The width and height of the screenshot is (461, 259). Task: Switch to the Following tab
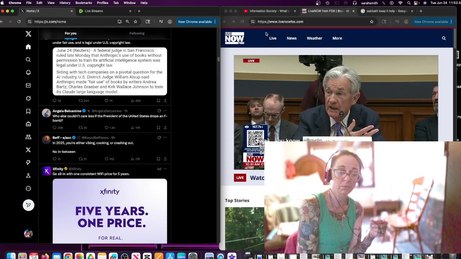137,33
